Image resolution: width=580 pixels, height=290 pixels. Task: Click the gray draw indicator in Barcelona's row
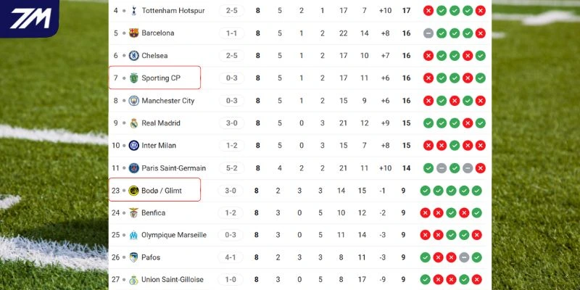point(428,33)
